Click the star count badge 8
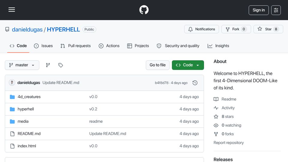This screenshot has width=288, height=162. (x=276, y=29)
